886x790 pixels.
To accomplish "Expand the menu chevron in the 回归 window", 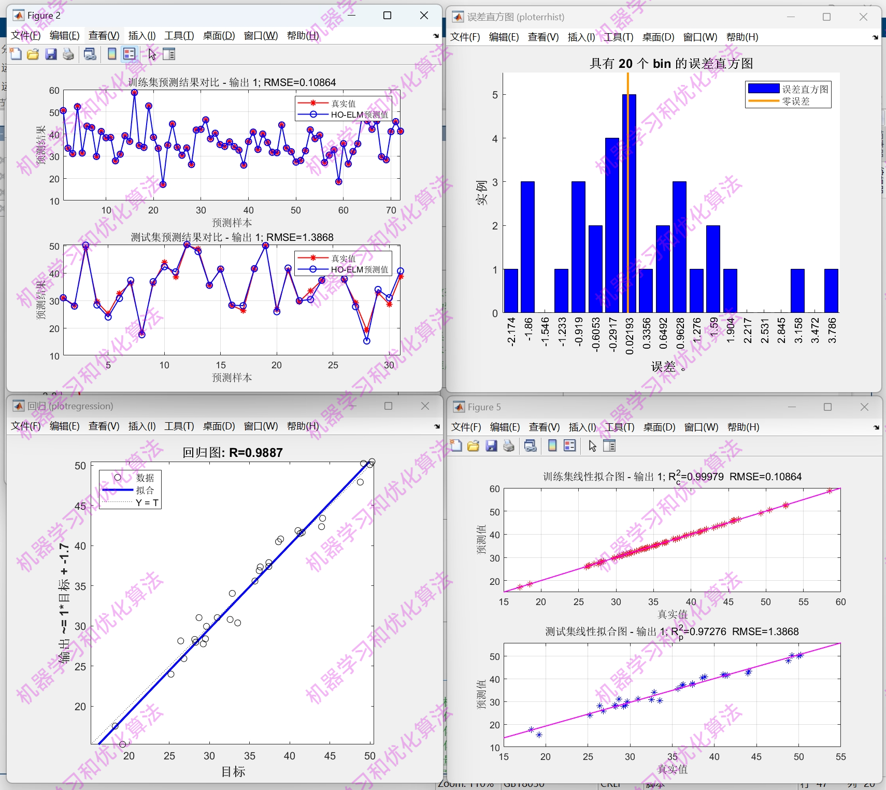I will pos(436,426).
